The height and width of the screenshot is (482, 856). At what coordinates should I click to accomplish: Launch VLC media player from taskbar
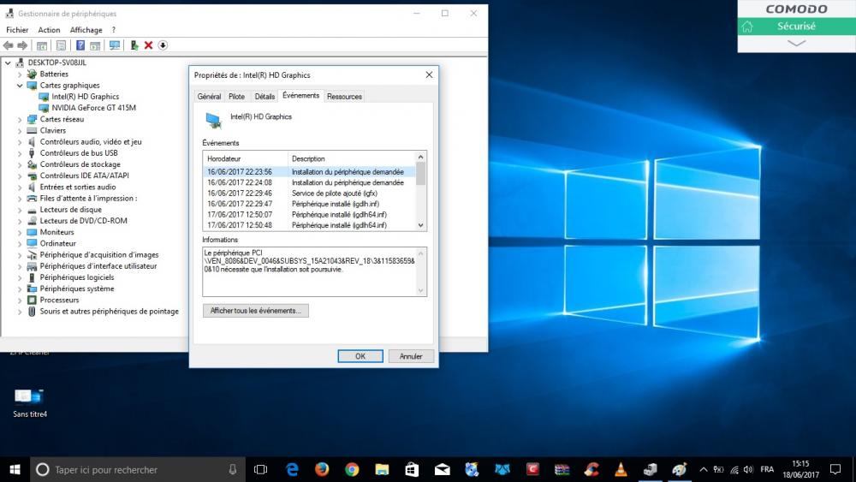[621, 469]
